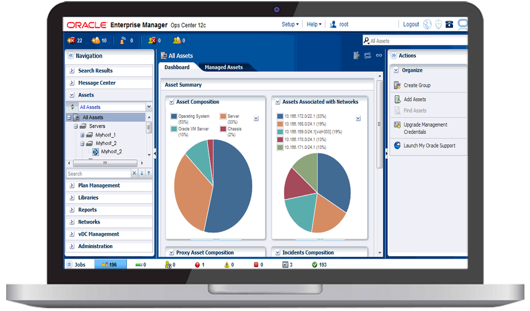Click the navigation tree horizontal scrollbar
The width and height of the screenshot is (530, 311).
[x=105, y=163]
